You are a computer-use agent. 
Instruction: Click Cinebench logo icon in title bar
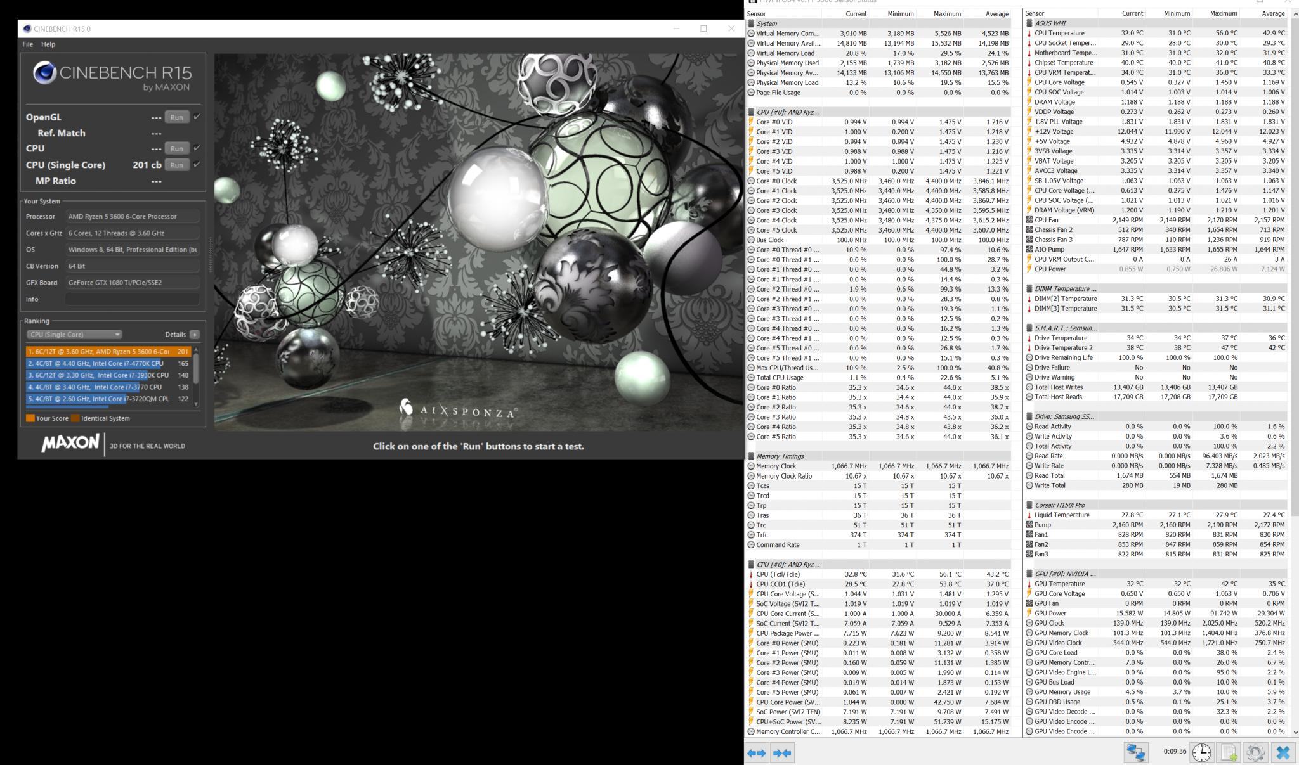point(27,29)
